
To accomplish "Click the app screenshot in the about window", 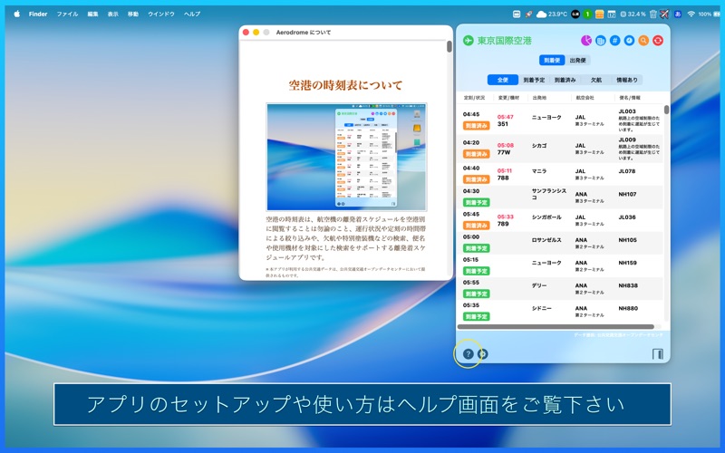I will point(346,157).
